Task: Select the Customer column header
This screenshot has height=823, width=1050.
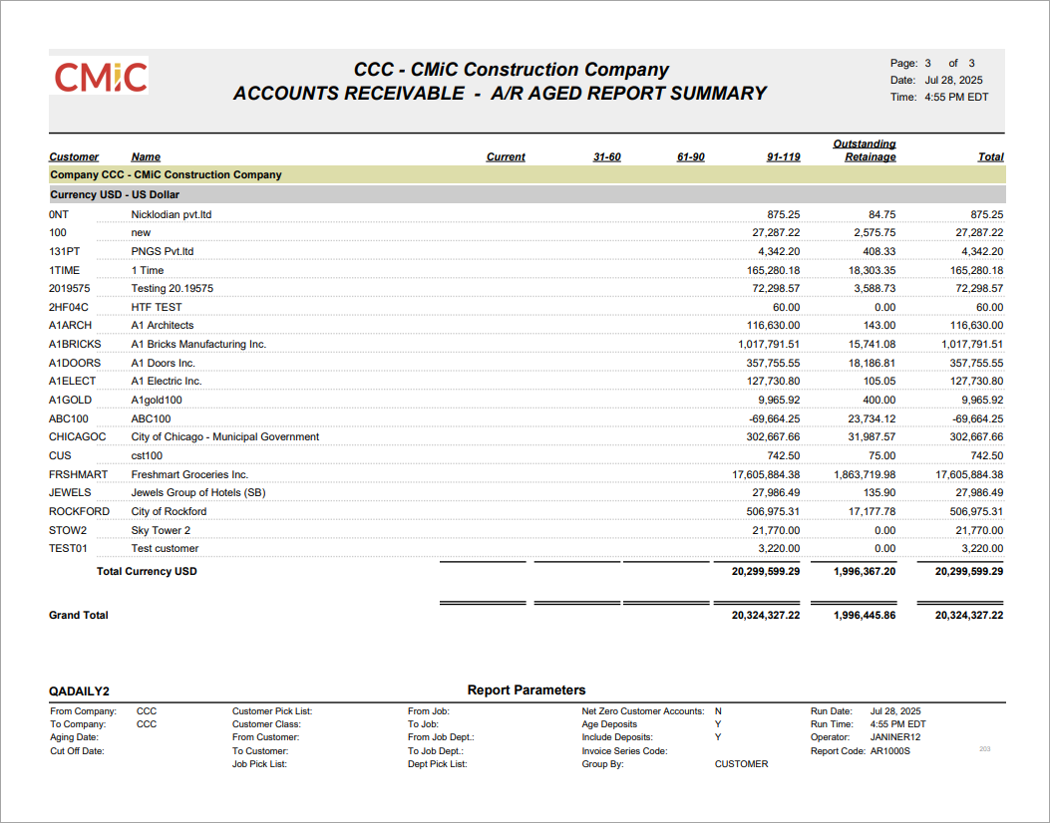Action: tap(73, 156)
